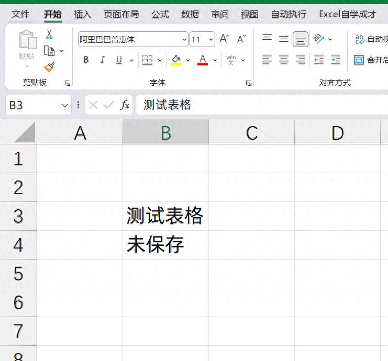Expand the Copy options arrow

(x=61, y=51)
